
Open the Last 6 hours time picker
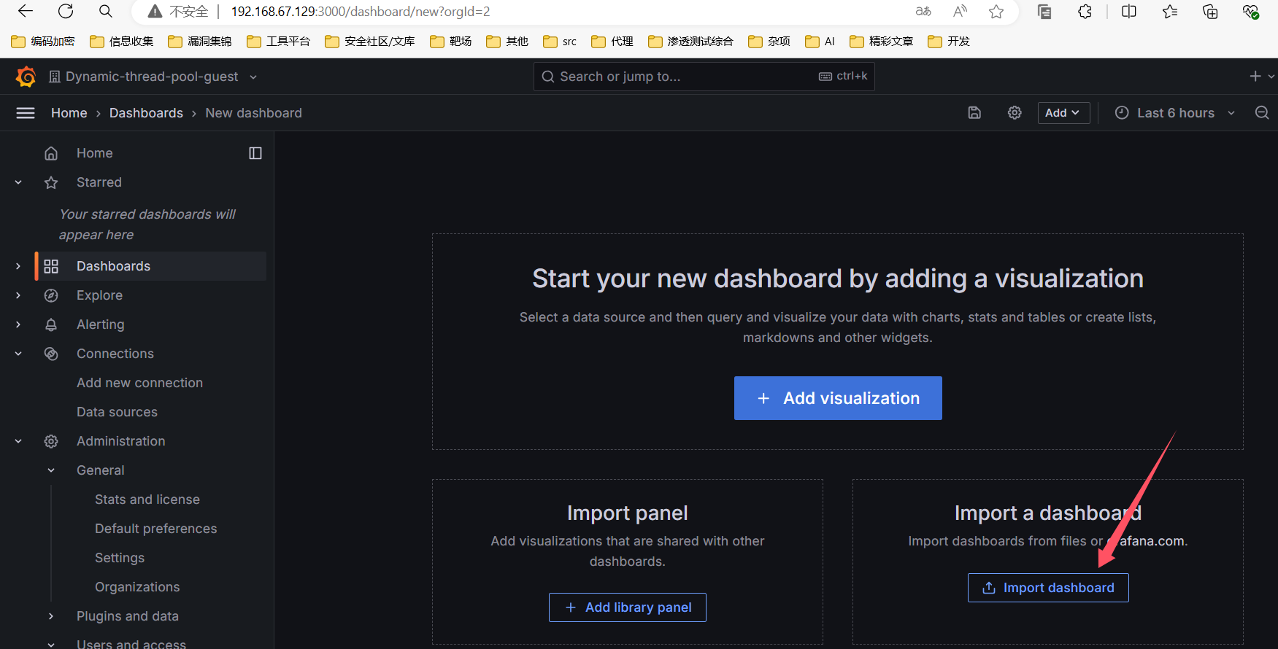point(1175,113)
